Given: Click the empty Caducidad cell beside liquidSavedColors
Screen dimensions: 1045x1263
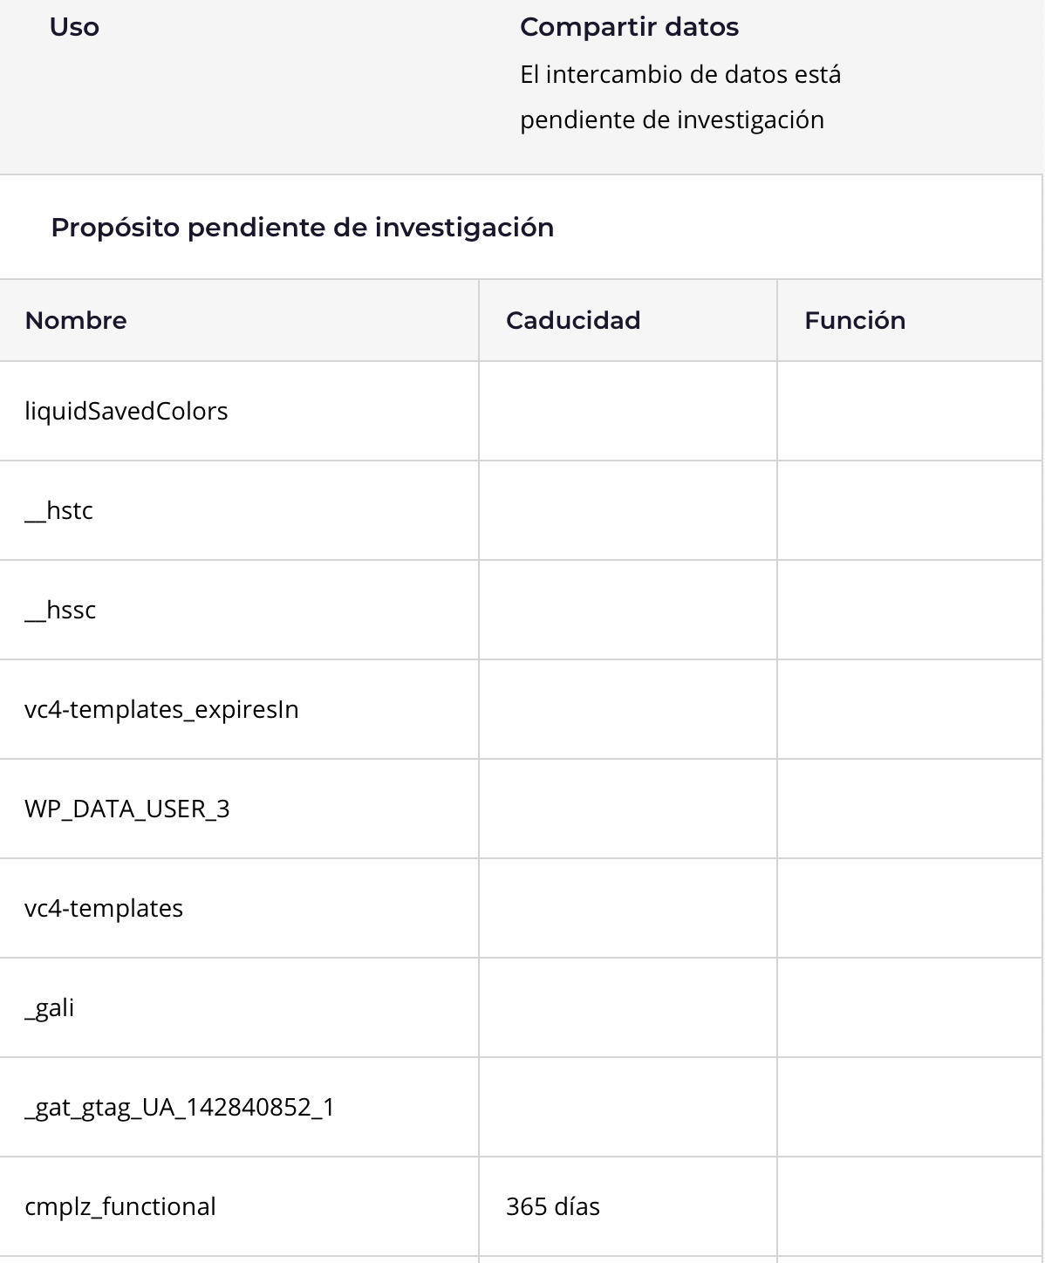Looking at the screenshot, I should (627, 411).
